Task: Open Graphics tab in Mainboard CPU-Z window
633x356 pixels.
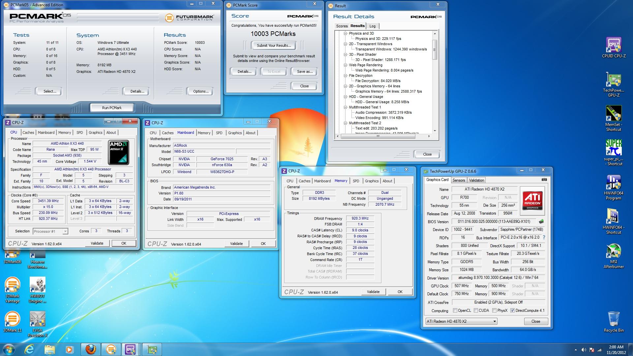Action: click(235, 133)
